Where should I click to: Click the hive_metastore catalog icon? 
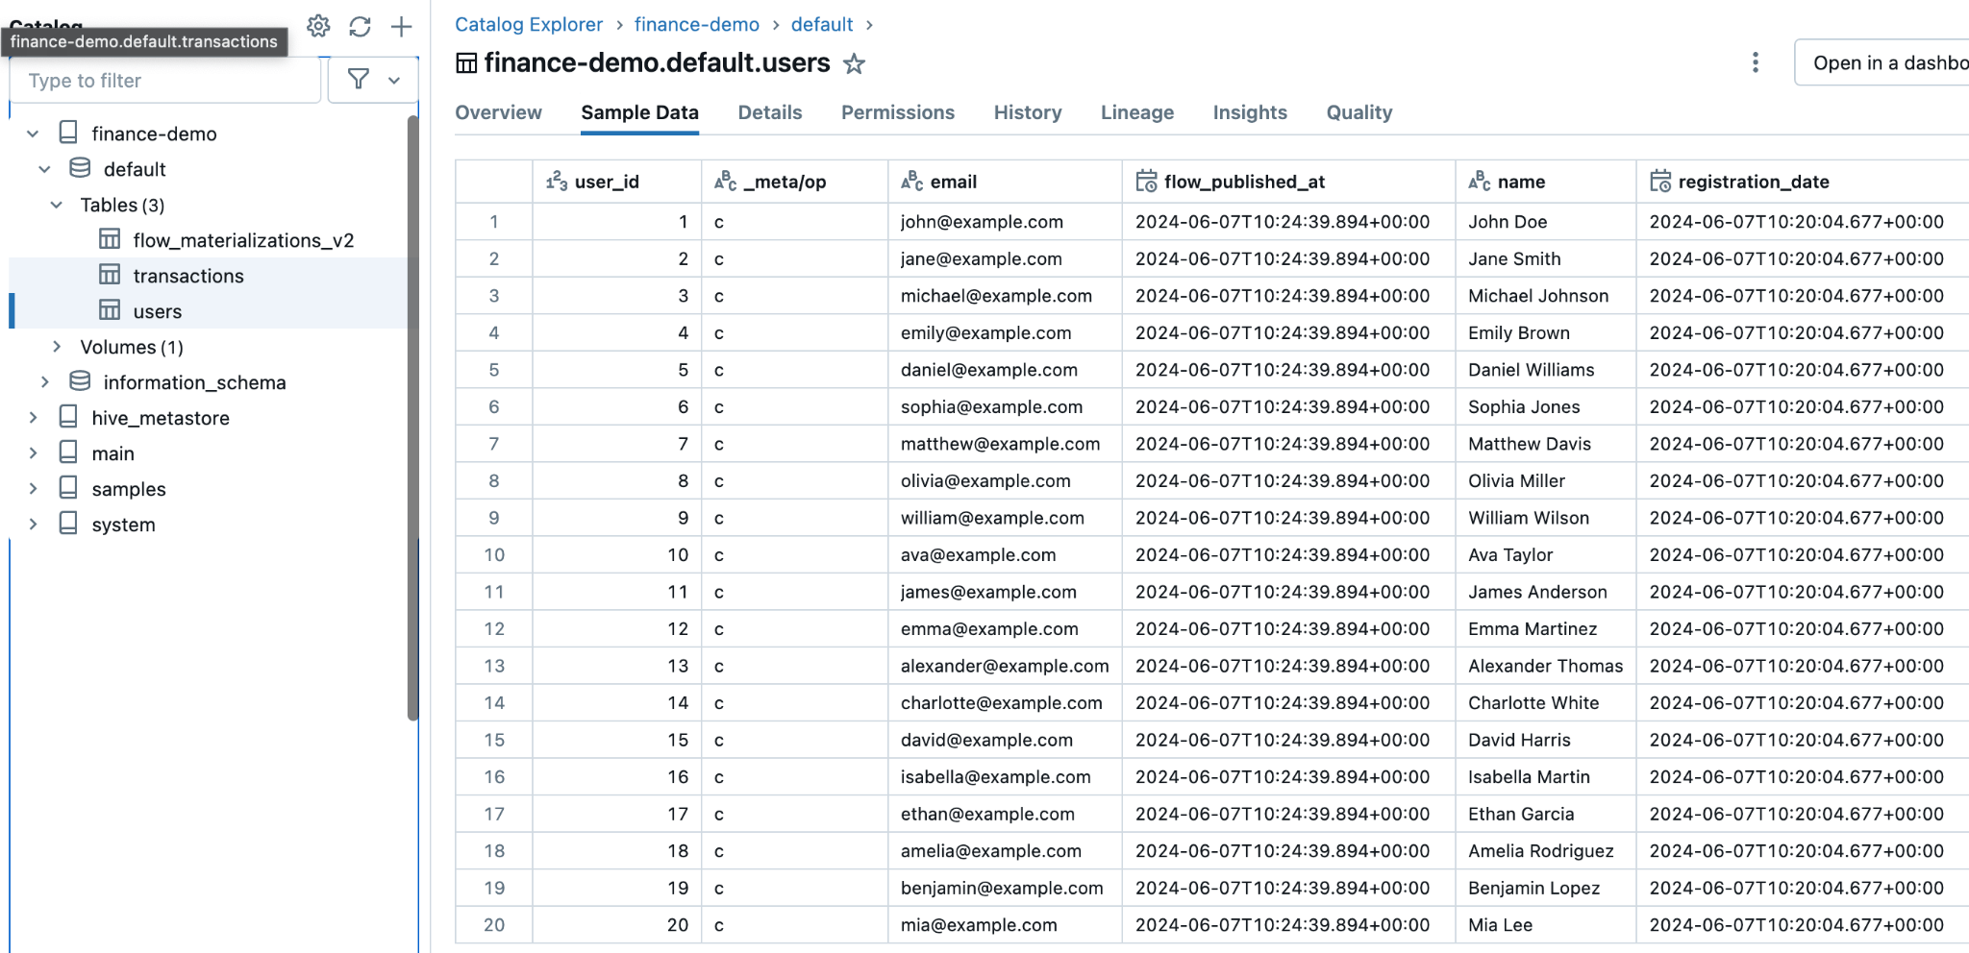[x=68, y=417]
